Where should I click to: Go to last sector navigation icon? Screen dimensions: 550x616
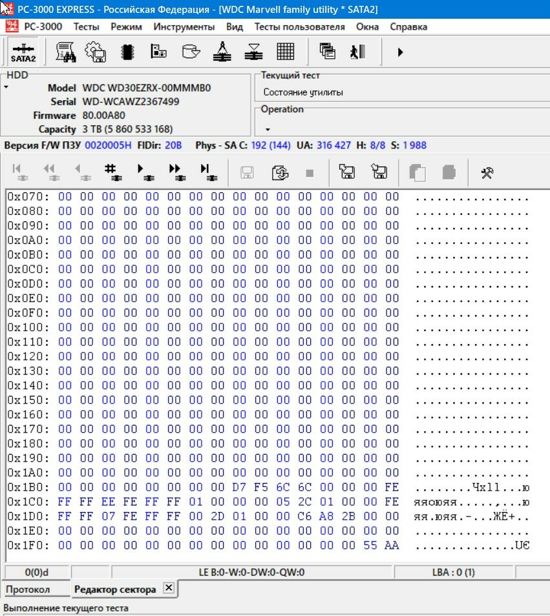(209, 172)
